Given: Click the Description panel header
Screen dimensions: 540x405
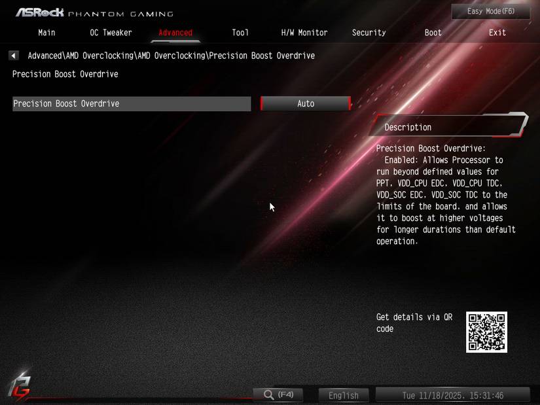Looking at the screenshot, I should click(x=448, y=126).
